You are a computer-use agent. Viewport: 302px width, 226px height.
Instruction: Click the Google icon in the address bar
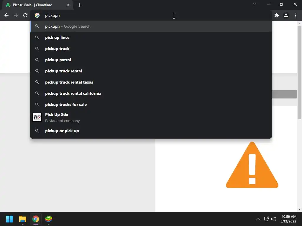[x=37, y=15]
